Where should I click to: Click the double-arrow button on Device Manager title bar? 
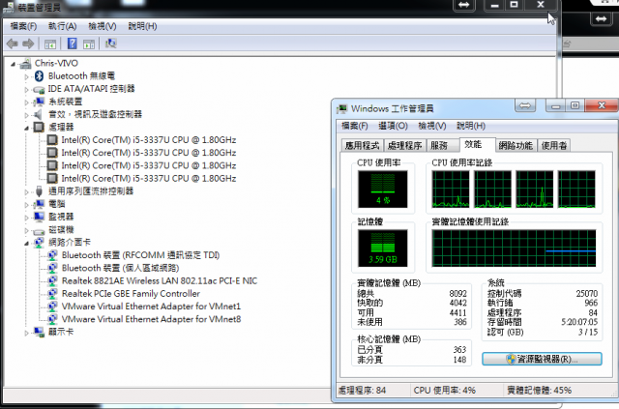[463, 5]
